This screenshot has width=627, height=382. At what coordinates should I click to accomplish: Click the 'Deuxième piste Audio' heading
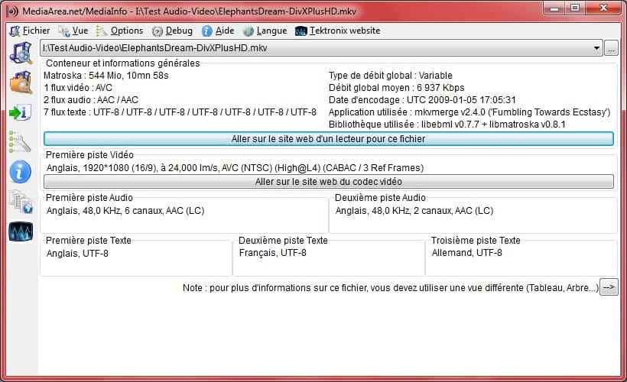[x=380, y=197]
